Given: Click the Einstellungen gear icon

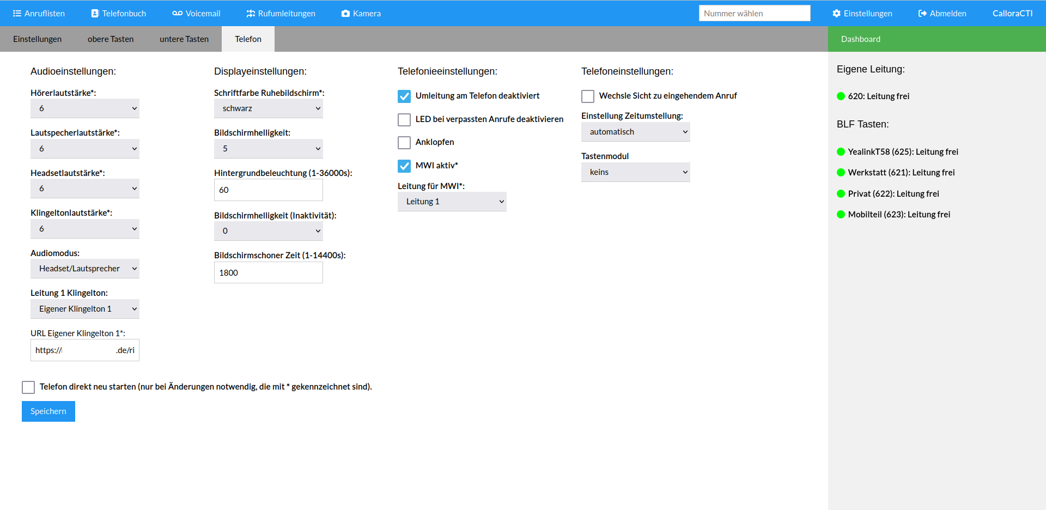Looking at the screenshot, I should click(x=837, y=14).
